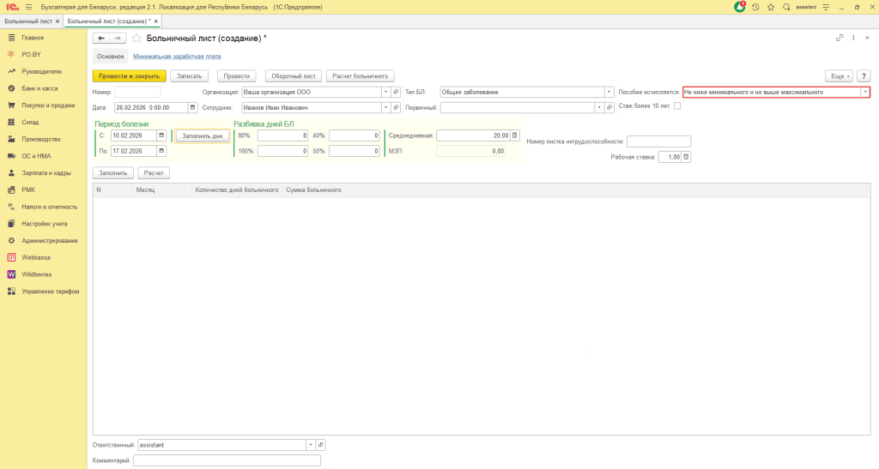Screen dimensions: 879x469
Task: Expand the Организация dropdown
Action: pyautogui.click(x=385, y=92)
